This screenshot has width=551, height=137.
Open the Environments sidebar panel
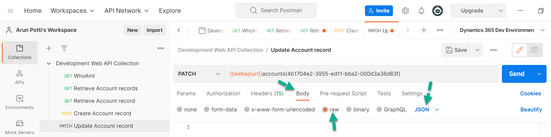tap(20, 102)
